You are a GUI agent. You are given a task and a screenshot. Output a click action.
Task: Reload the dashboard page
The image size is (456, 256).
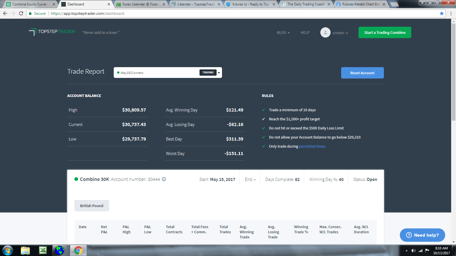click(x=21, y=13)
